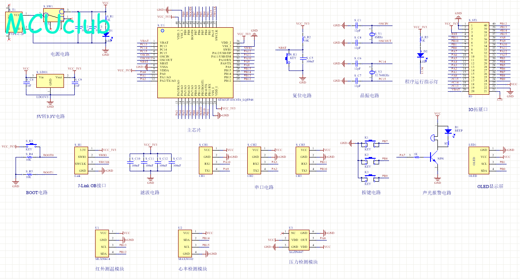Select the MAX30102 heart rate module block

186,243
